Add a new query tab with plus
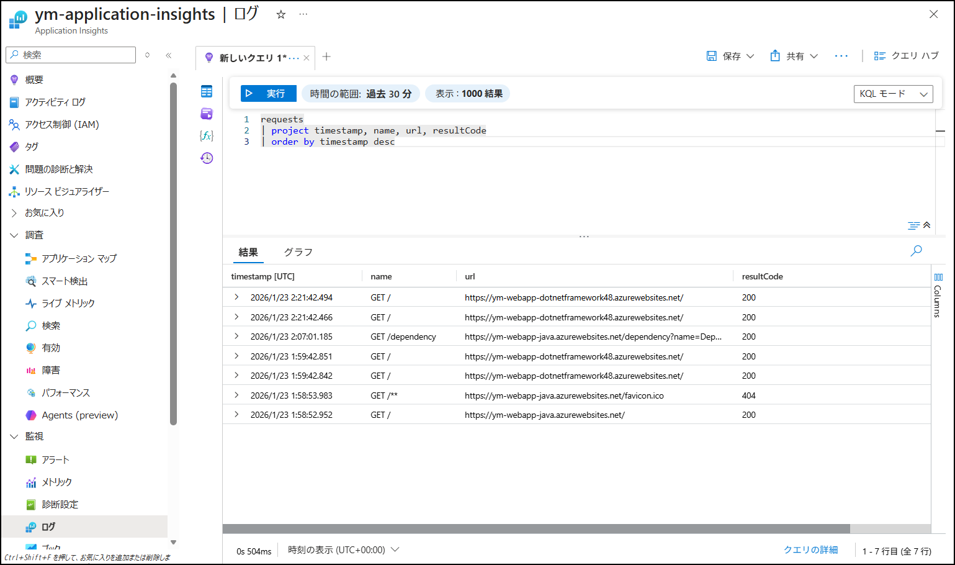 tap(326, 56)
